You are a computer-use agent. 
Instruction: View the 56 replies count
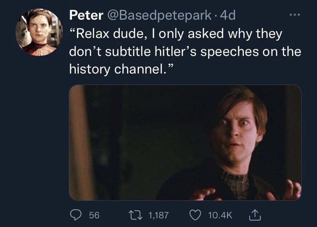[94, 216]
